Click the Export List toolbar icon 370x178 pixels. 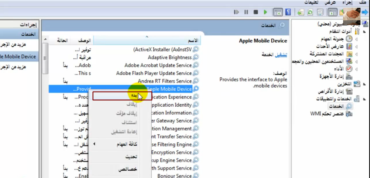[300, 12]
